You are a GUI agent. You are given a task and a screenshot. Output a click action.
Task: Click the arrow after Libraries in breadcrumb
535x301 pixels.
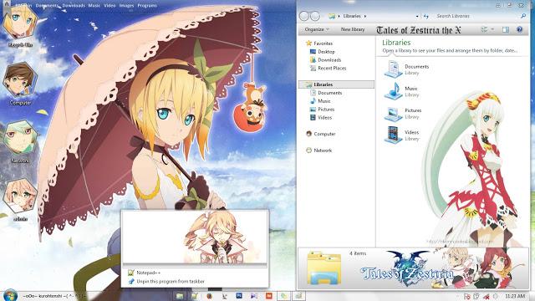[365, 16]
